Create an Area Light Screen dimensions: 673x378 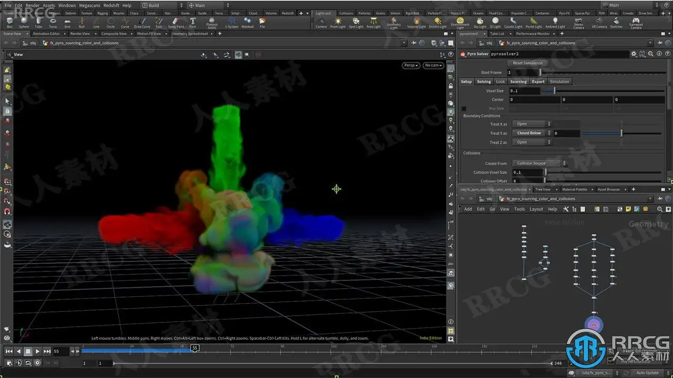[373, 23]
